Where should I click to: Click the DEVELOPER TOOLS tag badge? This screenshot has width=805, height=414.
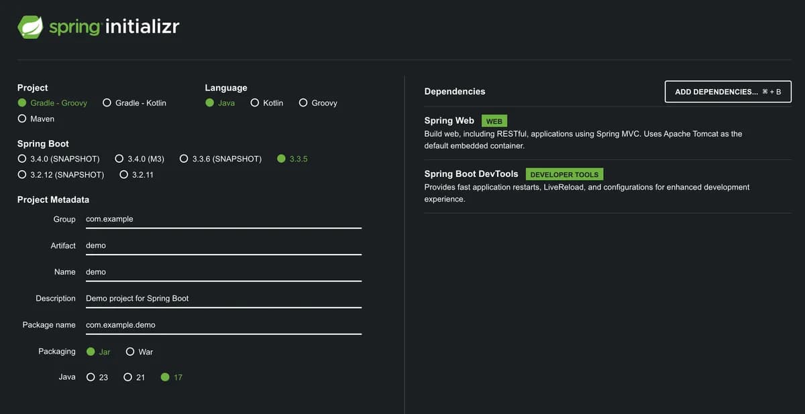click(565, 174)
